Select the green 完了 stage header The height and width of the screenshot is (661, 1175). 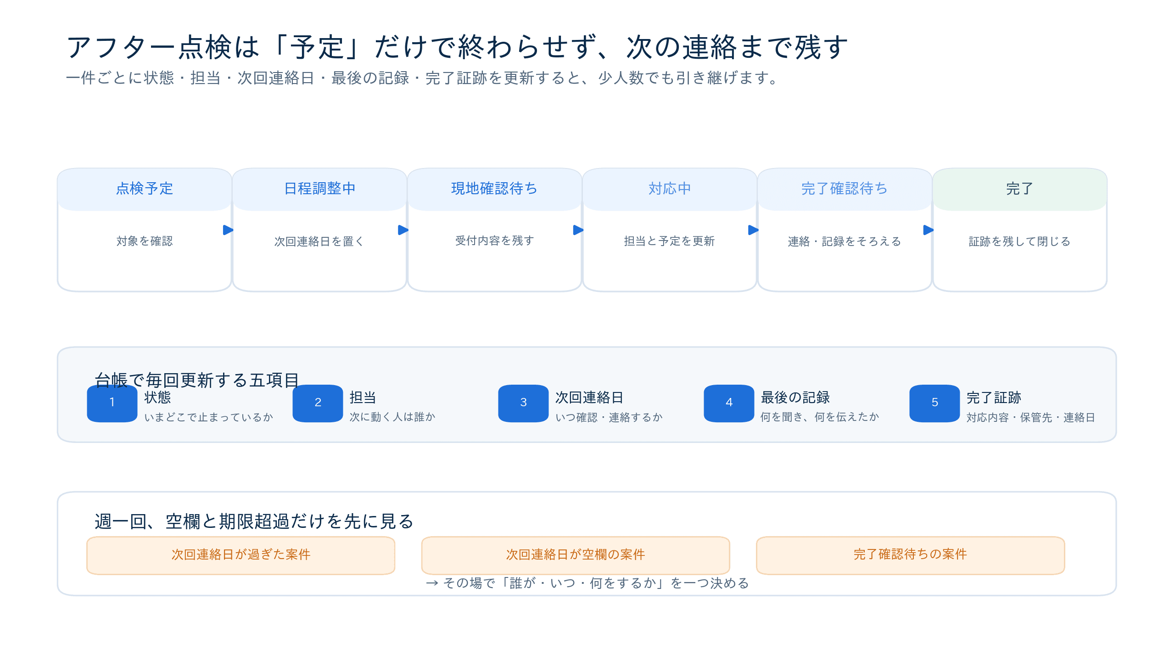pyautogui.click(x=1020, y=189)
